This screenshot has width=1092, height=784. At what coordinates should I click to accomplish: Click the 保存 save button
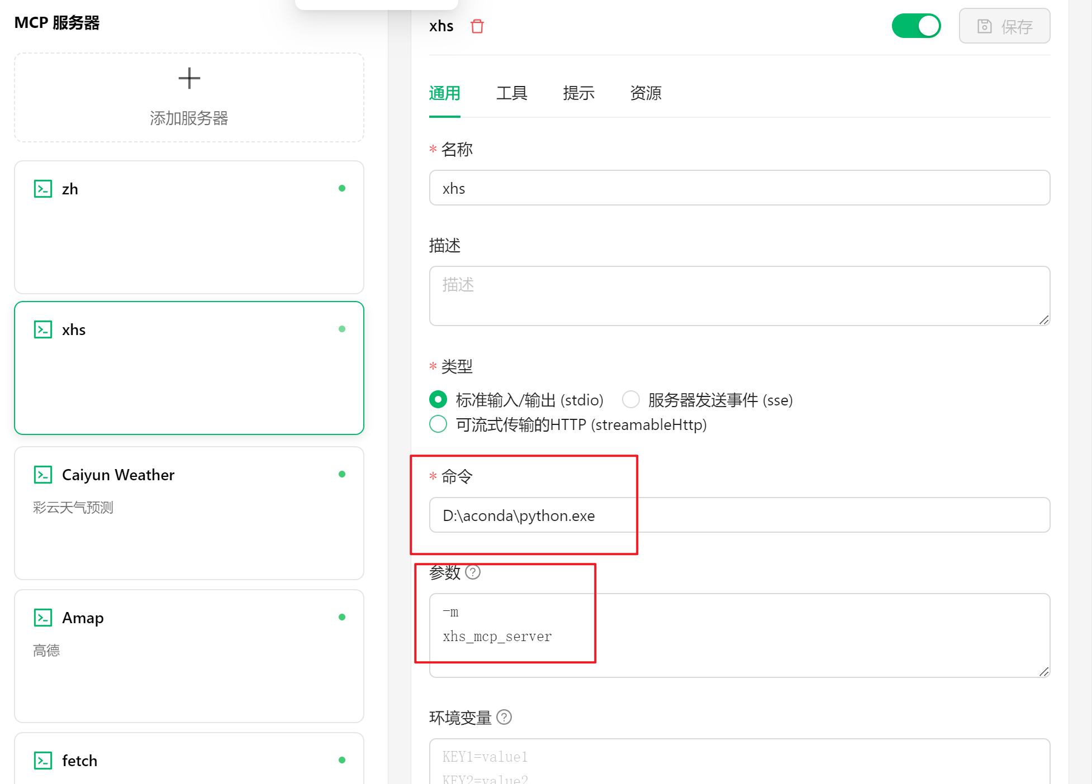1004,26
